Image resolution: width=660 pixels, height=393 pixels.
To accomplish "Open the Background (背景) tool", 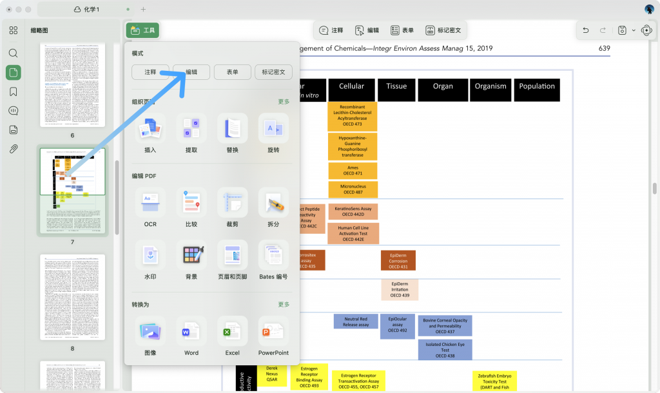I will click(x=191, y=255).
